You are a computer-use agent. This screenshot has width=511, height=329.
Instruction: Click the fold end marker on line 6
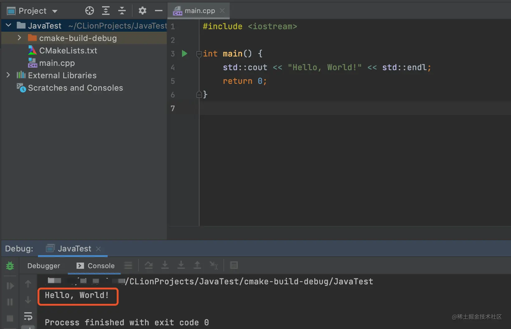[199, 94]
